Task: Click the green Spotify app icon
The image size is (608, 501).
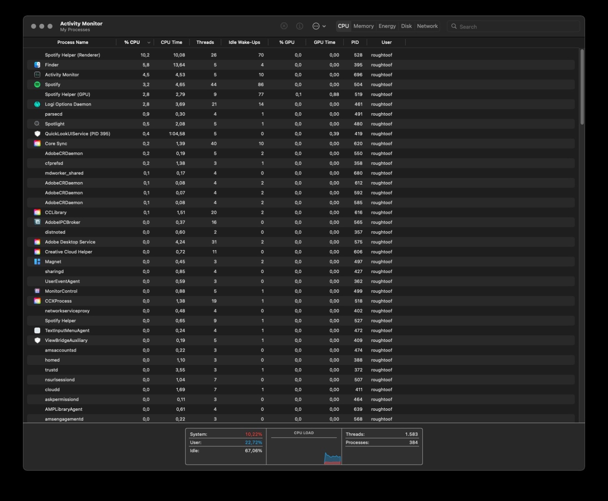Action: 37,84
